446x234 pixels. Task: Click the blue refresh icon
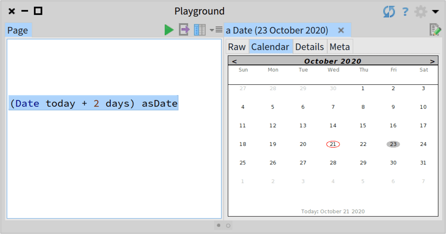coord(389,11)
